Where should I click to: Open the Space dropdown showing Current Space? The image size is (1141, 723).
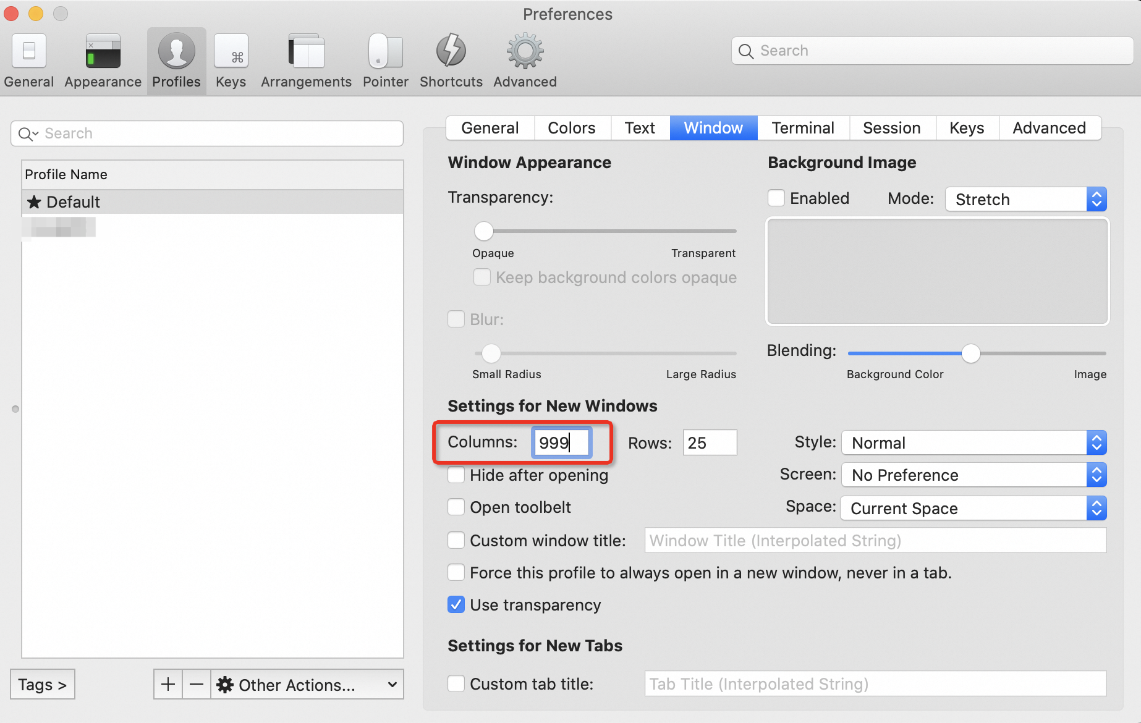[973, 508]
